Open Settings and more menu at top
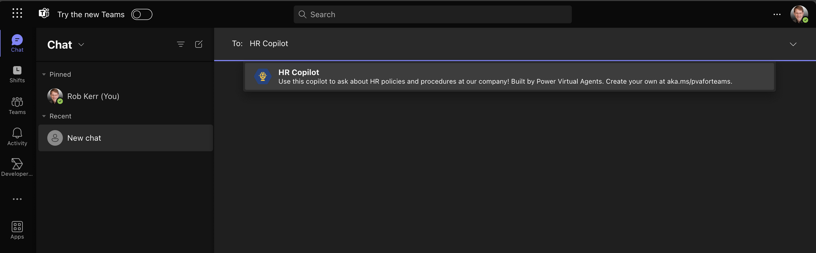This screenshot has height=253, width=816. 777,14
